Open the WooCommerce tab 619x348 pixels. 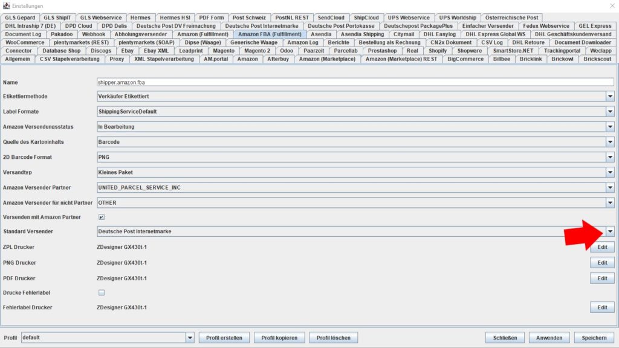[25, 43]
